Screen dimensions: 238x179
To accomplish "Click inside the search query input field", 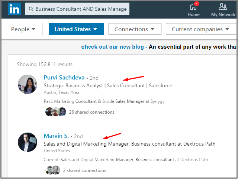I will (x=81, y=9).
